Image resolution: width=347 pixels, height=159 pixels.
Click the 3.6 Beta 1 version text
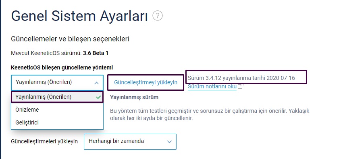(96, 53)
